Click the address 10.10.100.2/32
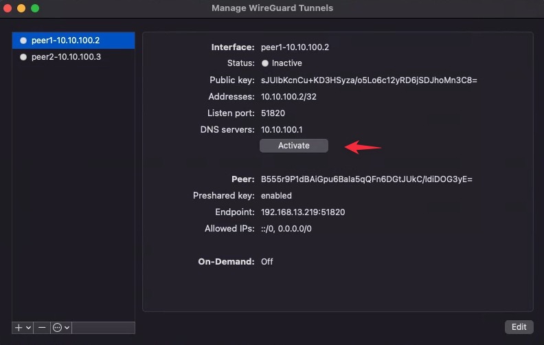The image size is (544, 345). tap(288, 96)
